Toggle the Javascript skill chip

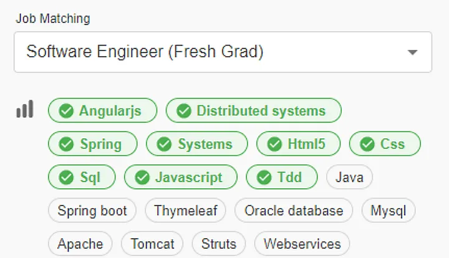181,177
